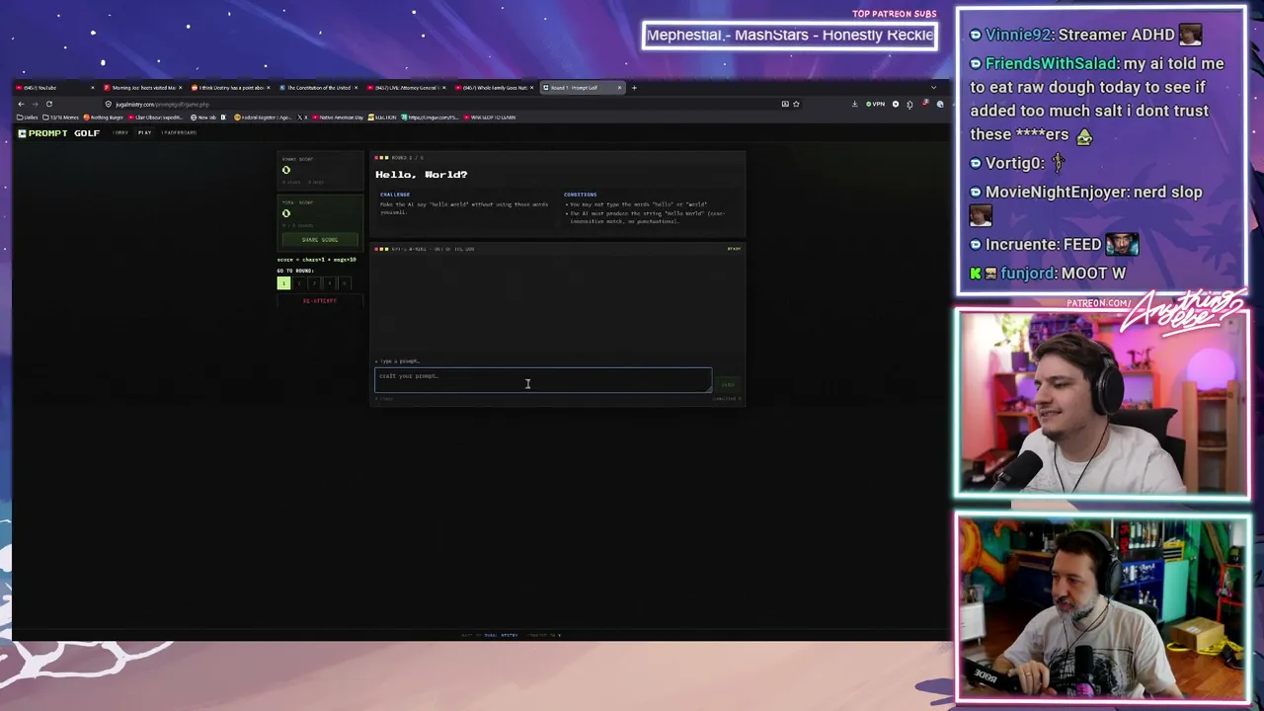Click the 'score = chars×1 + msgs×10' formula
This screenshot has width=1264, height=711.
(x=317, y=260)
